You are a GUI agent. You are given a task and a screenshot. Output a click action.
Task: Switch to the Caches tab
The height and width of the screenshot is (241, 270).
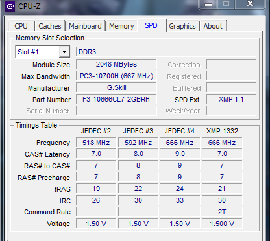tap(50, 26)
